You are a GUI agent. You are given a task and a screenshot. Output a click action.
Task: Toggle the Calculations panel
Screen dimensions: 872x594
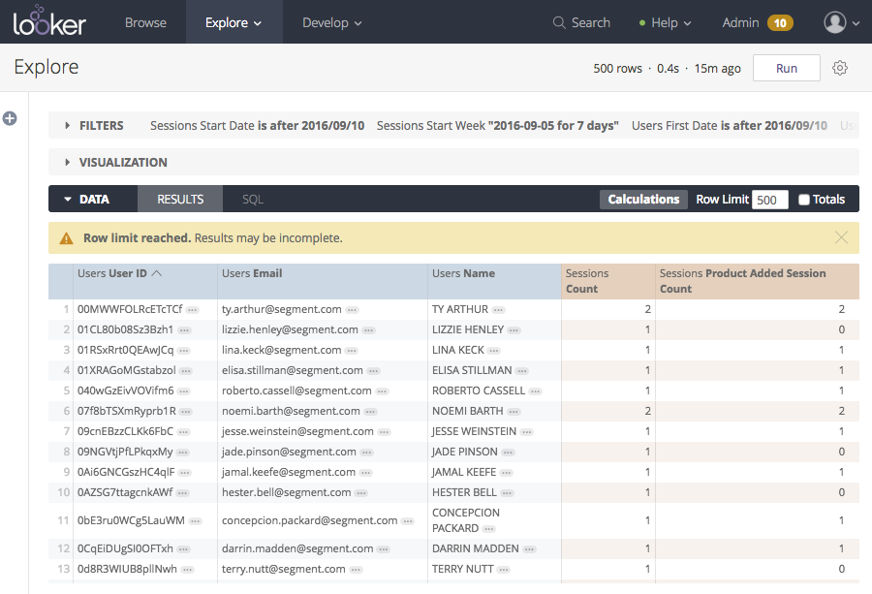642,199
